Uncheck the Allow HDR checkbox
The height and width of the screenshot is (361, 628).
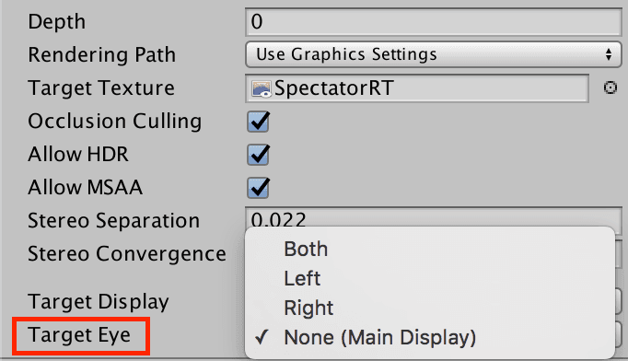click(x=259, y=155)
